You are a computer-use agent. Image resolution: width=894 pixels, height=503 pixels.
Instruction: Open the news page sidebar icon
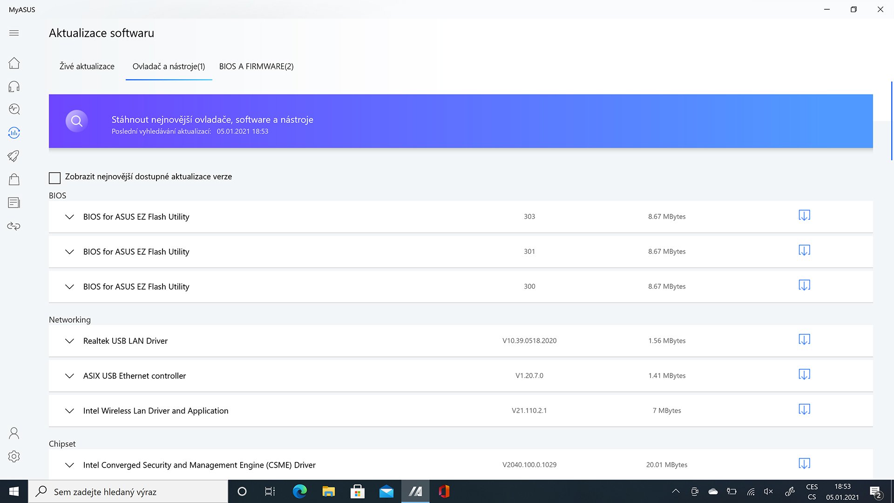tap(14, 203)
